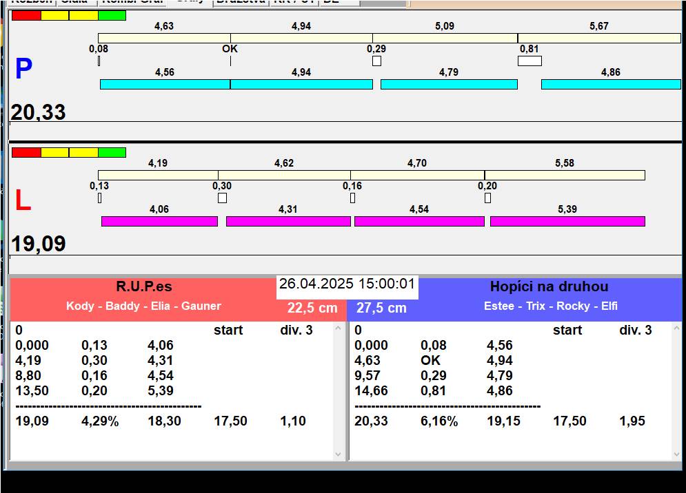Click the 6,16% value in the right table
686x493 pixels.
click(x=439, y=421)
